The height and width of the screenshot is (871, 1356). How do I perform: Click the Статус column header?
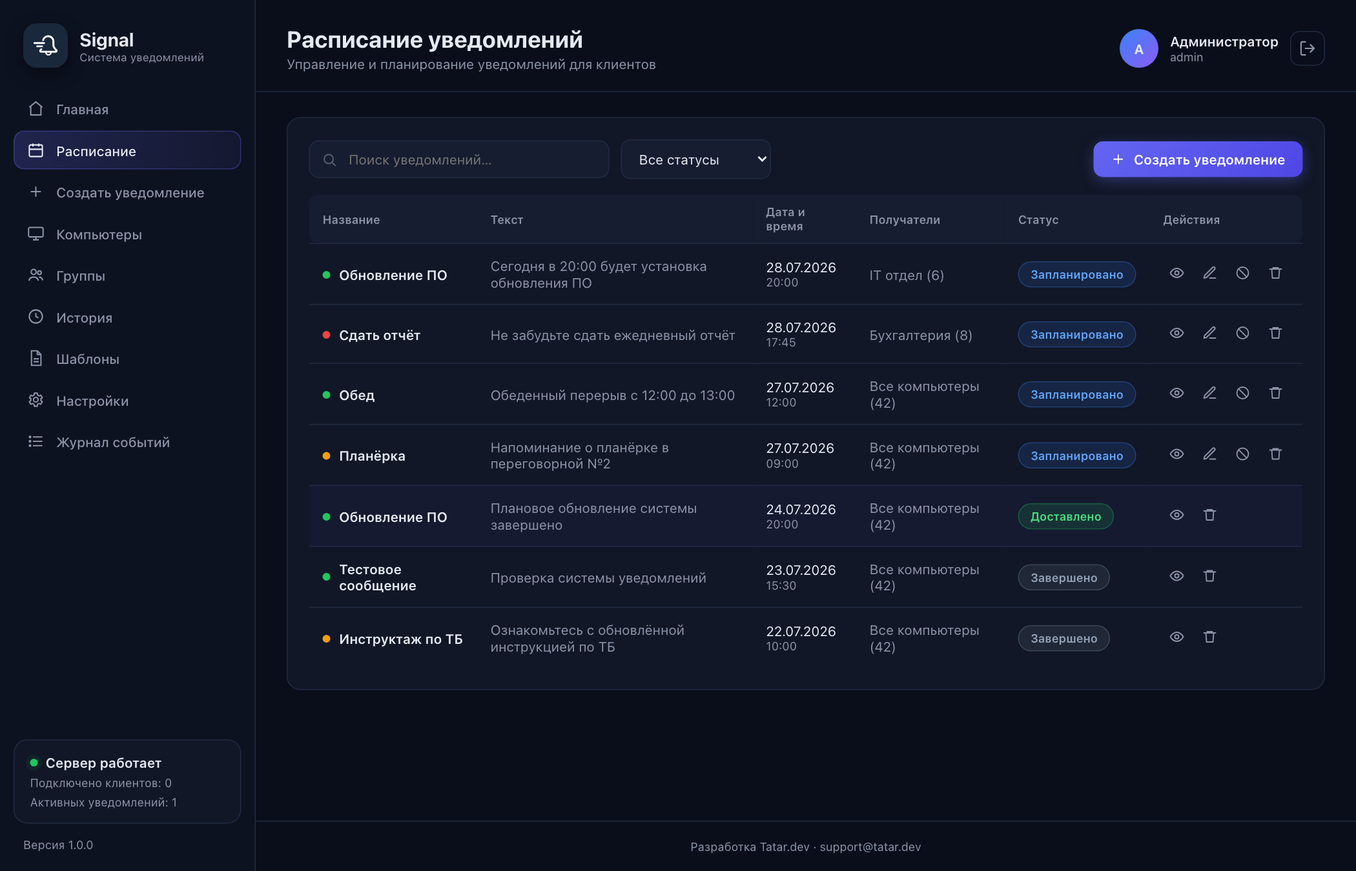pyautogui.click(x=1038, y=219)
